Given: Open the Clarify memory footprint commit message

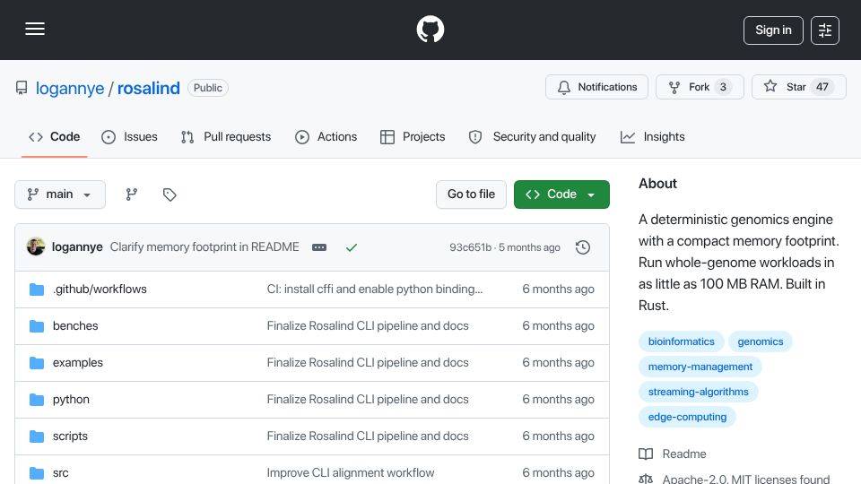Looking at the screenshot, I should [204, 247].
